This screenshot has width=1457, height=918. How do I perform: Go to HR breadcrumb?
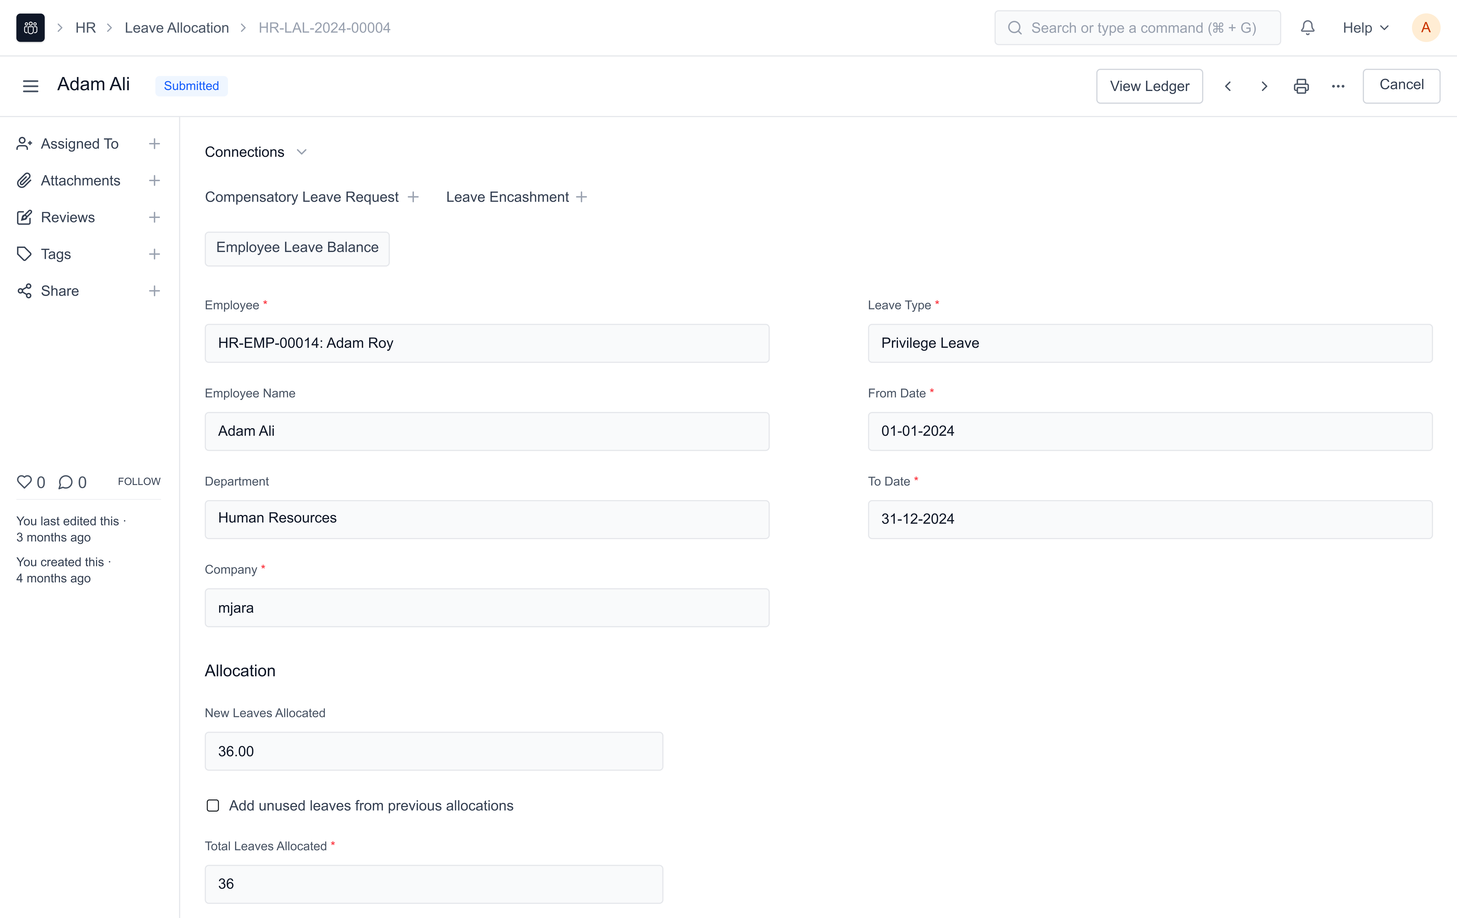85,28
